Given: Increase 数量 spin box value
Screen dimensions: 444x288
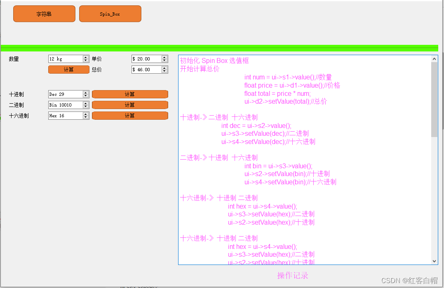Looking at the screenshot, I should tap(86, 57).
